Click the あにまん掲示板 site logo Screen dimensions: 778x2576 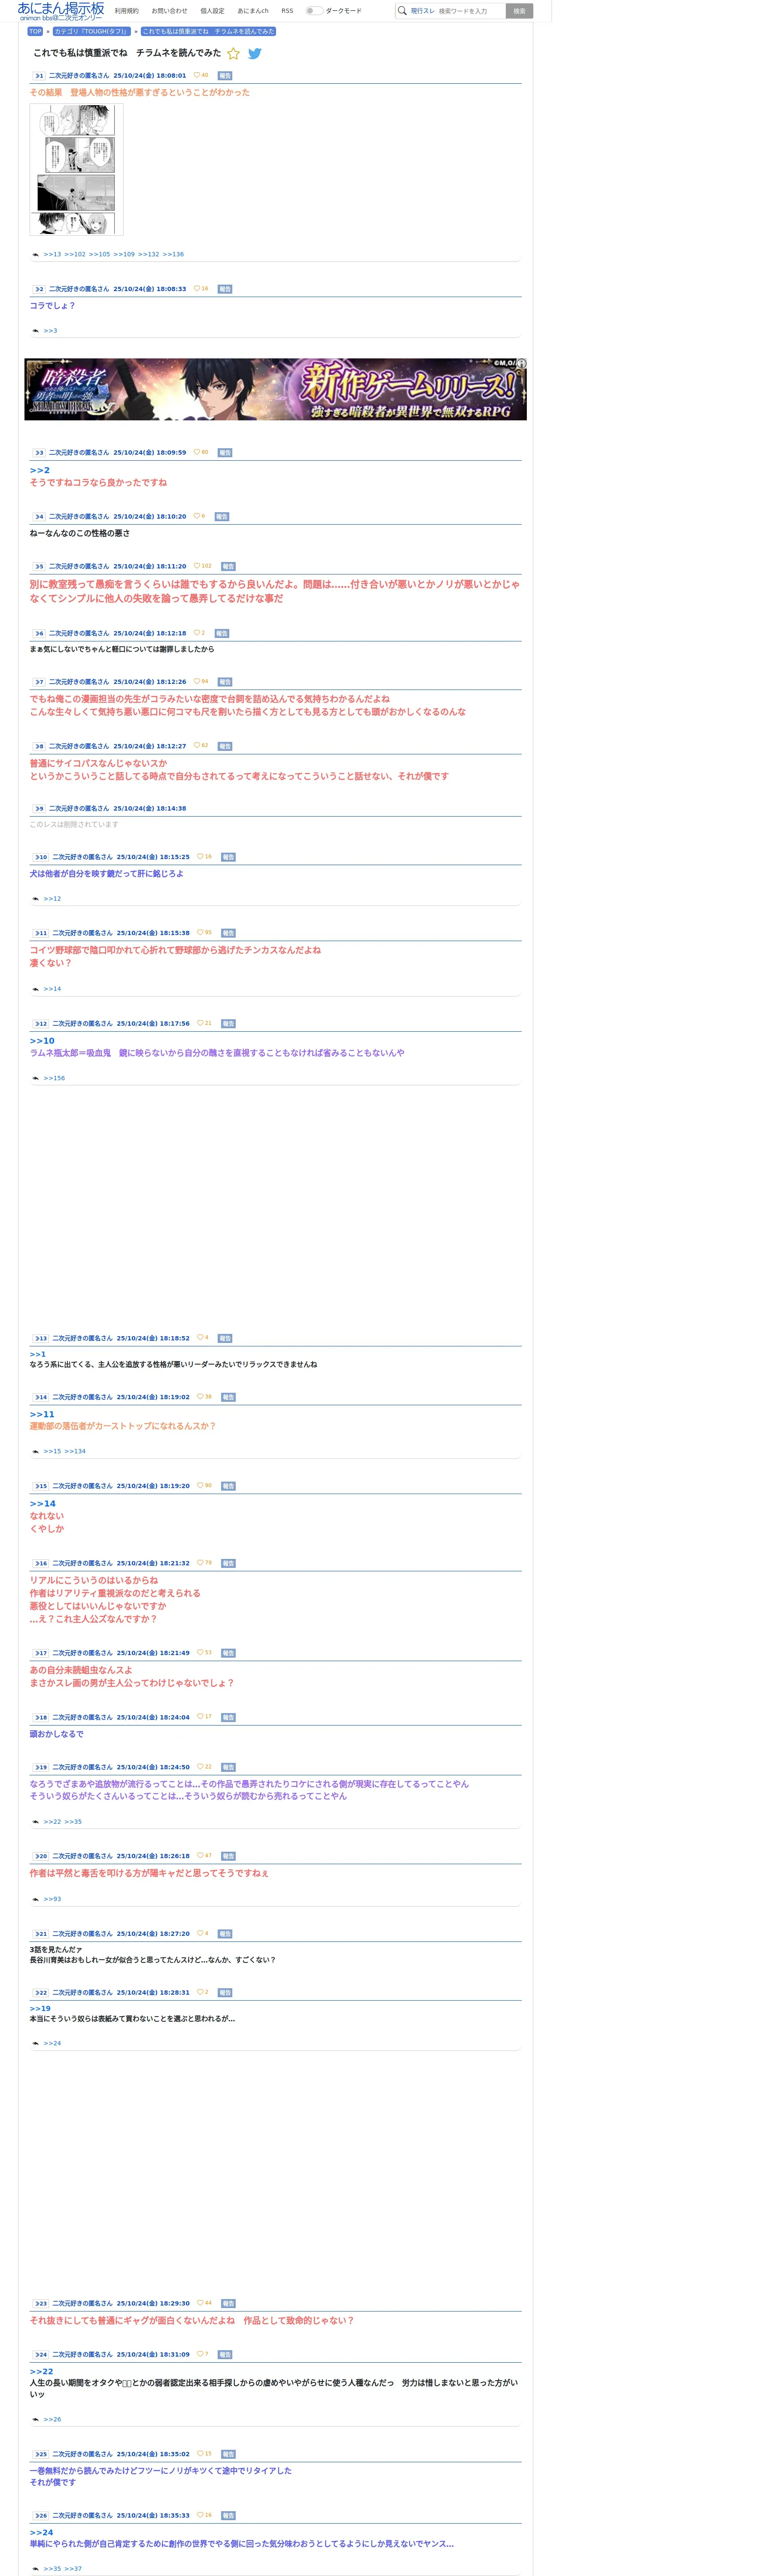coord(61,11)
